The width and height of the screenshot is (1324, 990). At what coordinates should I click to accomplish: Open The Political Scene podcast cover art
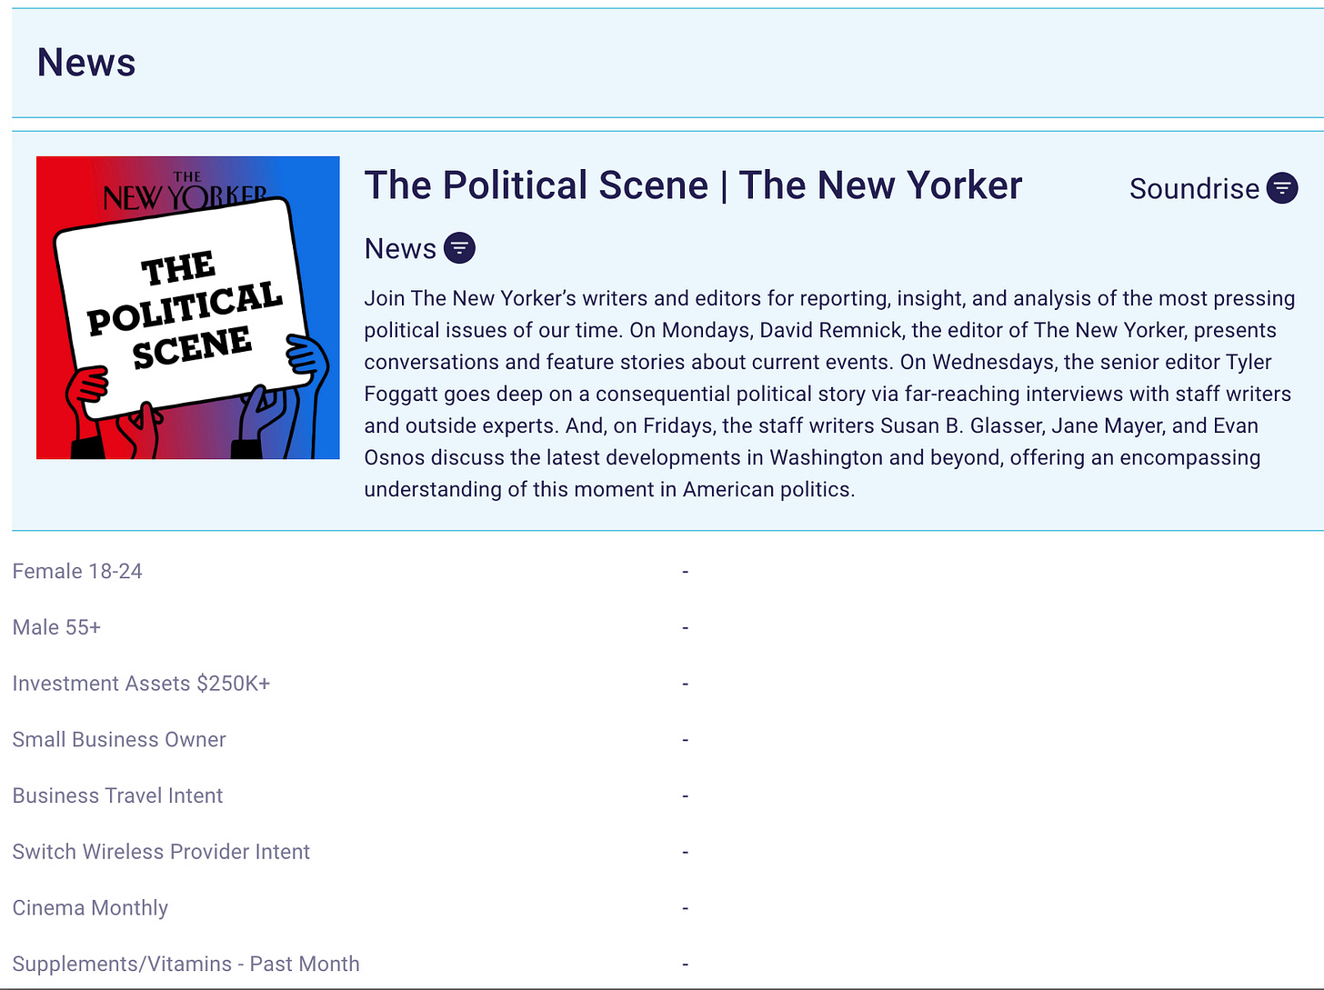188,307
